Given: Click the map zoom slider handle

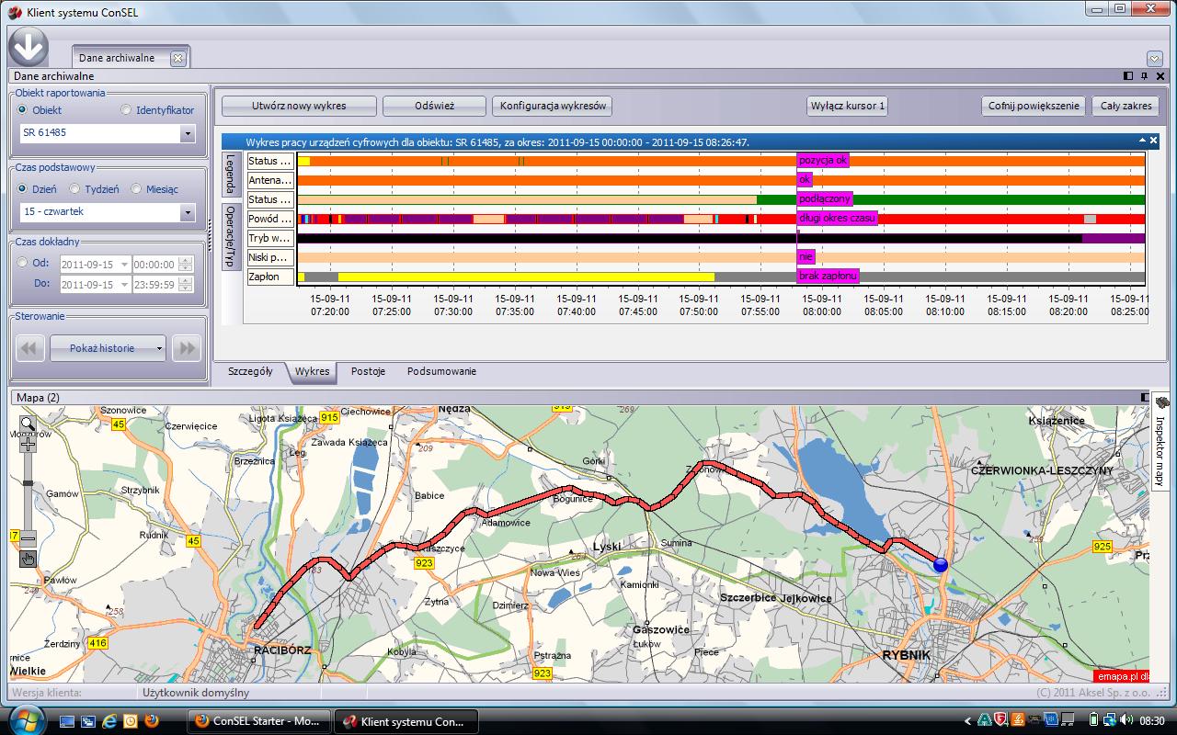Looking at the screenshot, I should point(28,482).
